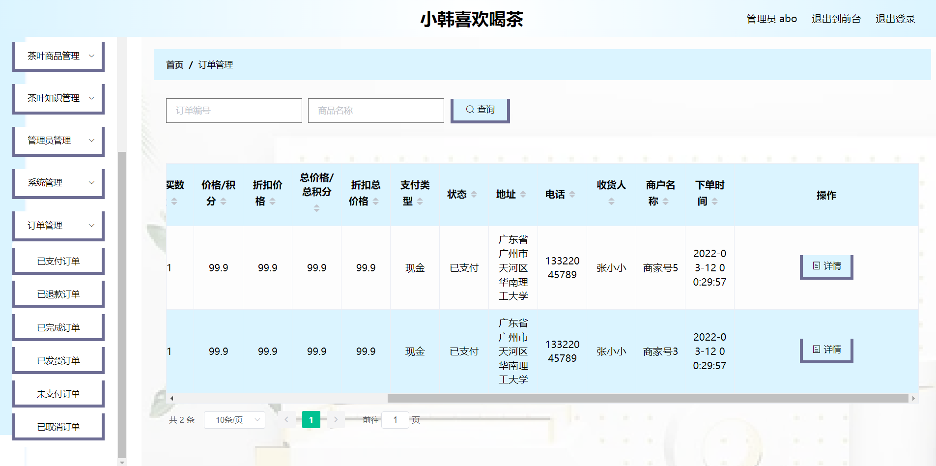Image resolution: width=936 pixels, height=466 pixels.
Task: Open 详情 for 商家号5 order
Action: coord(826,266)
